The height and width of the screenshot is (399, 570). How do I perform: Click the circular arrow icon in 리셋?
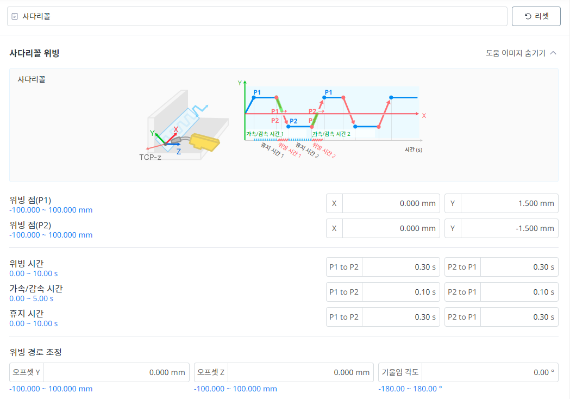(x=528, y=16)
